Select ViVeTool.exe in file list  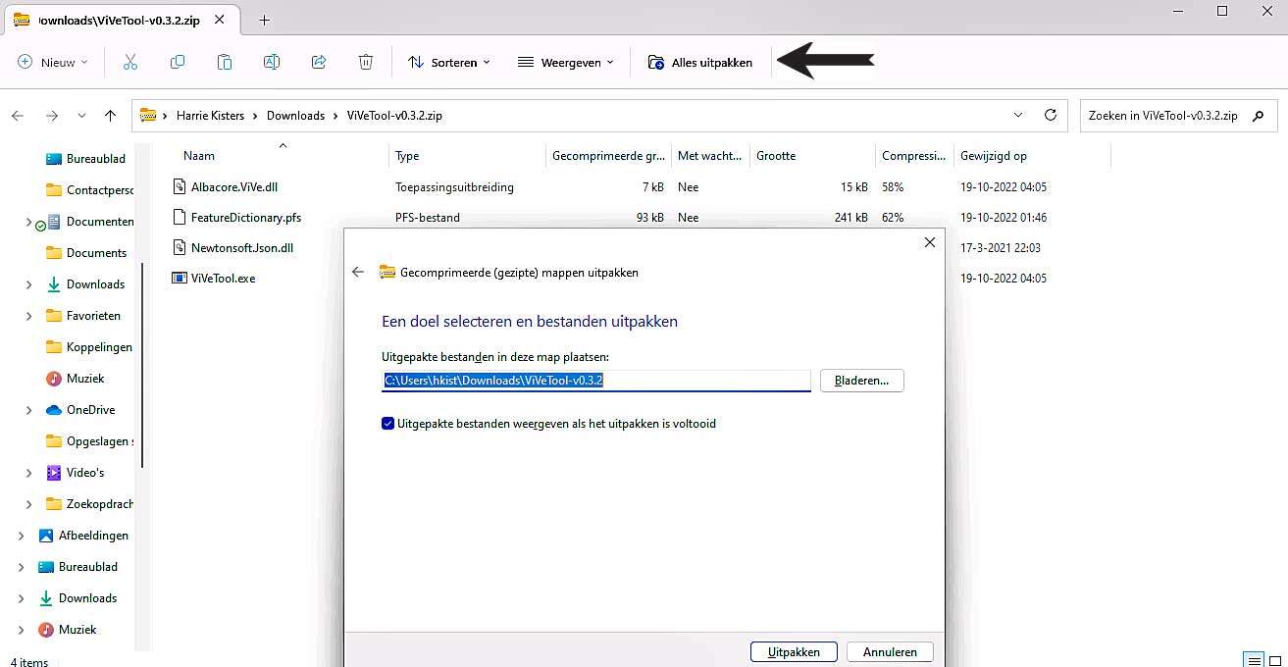(223, 279)
